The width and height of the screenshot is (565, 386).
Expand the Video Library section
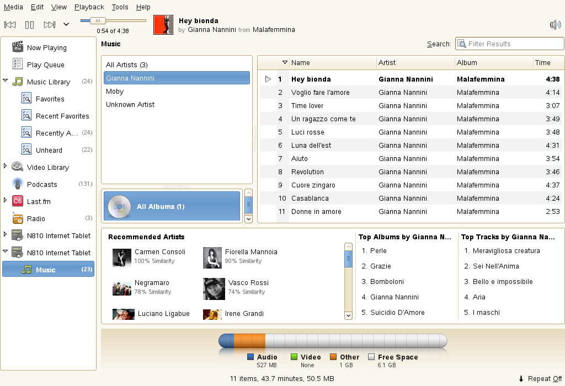click(6, 167)
